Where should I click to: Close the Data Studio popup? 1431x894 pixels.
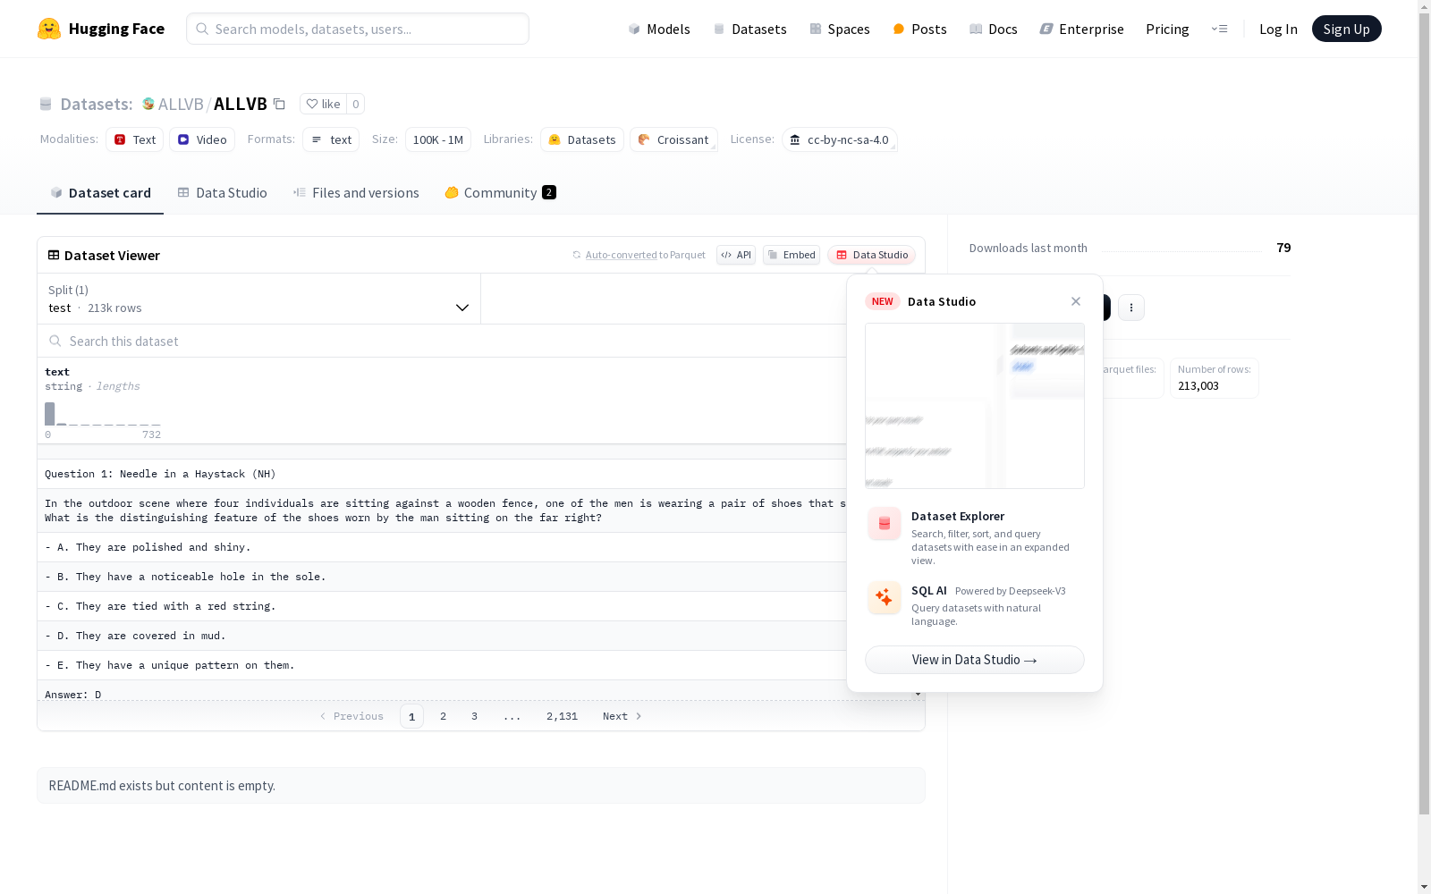[x=1076, y=301]
